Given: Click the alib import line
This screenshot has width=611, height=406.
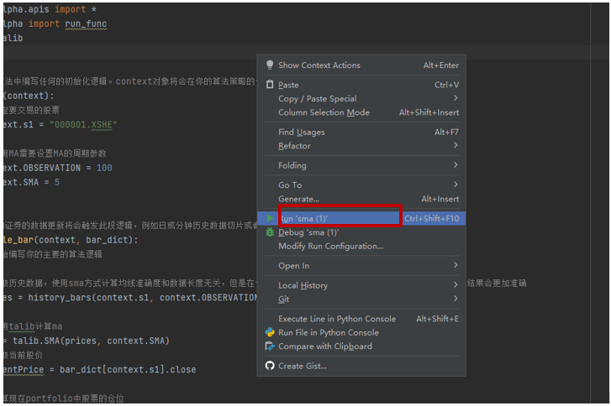Looking at the screenshot, I should click(x=13, y=38).
